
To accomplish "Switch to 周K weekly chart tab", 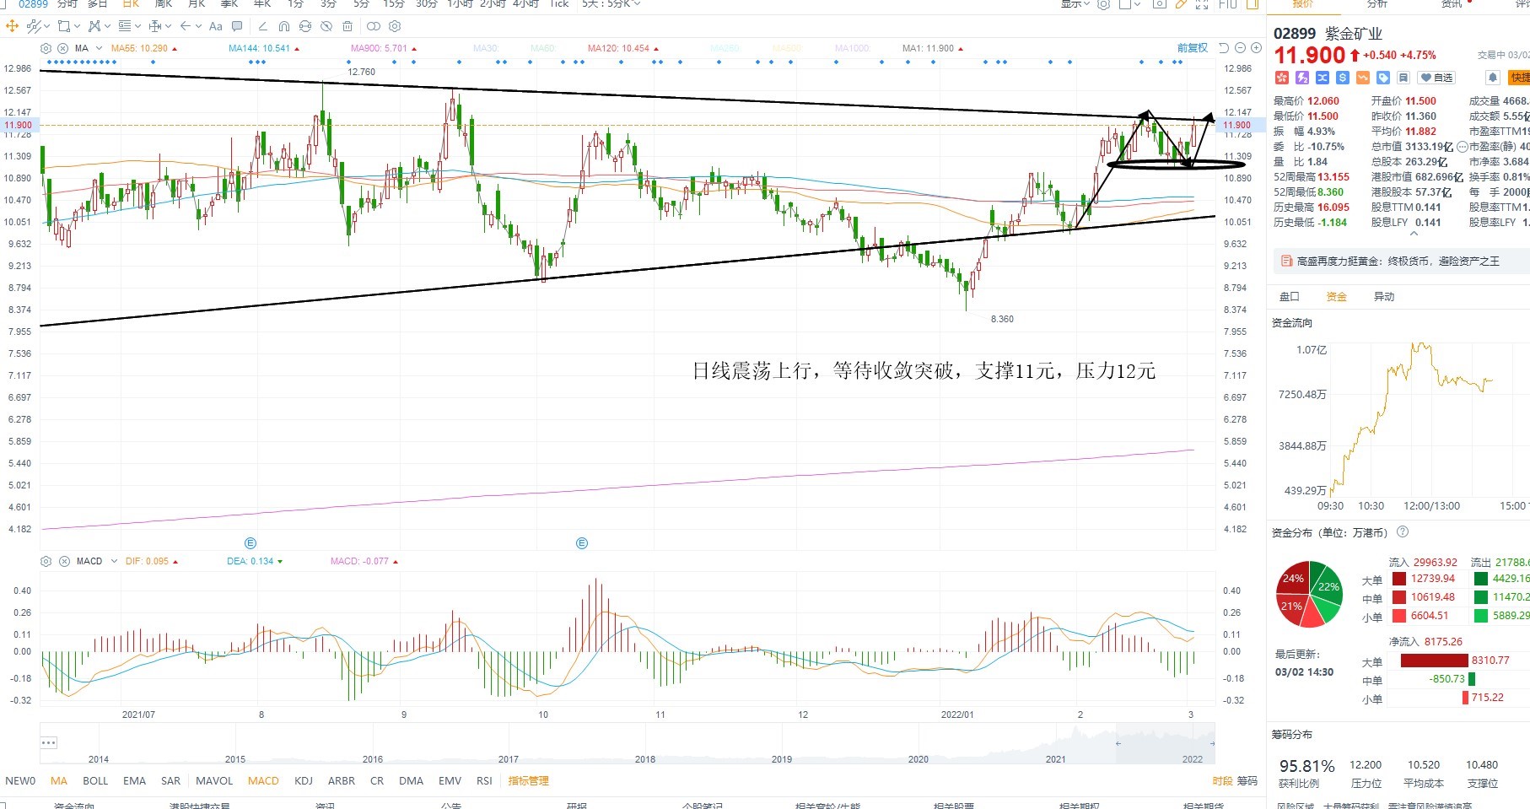I will pyautogui.click(x=164, y=4).
